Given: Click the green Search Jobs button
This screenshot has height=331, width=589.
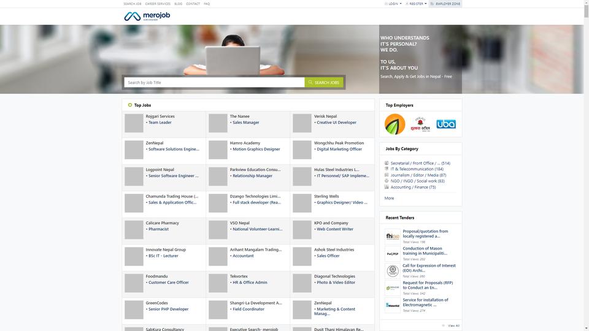Looking at the screenshot, I should point(324,82).
